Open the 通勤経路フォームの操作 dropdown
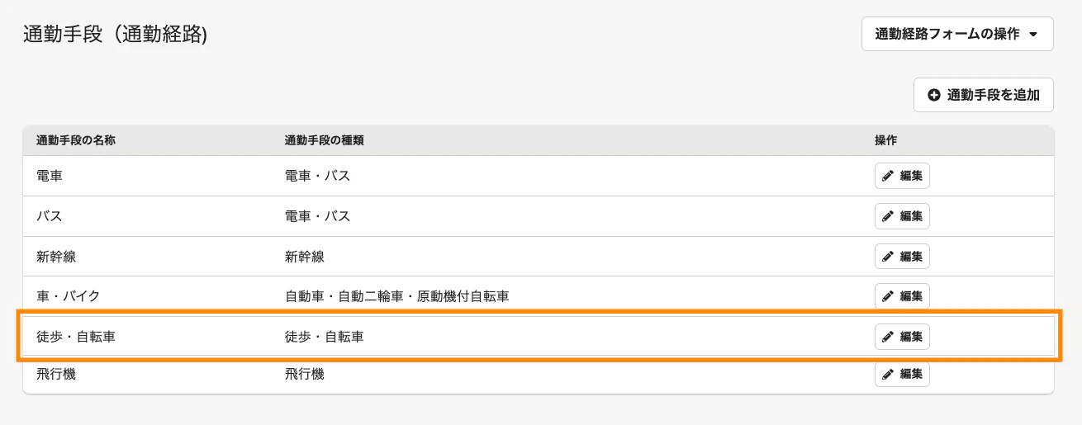Image resolution: width=1082 pixels, height=425 pixels. click(x=957, y=34)
